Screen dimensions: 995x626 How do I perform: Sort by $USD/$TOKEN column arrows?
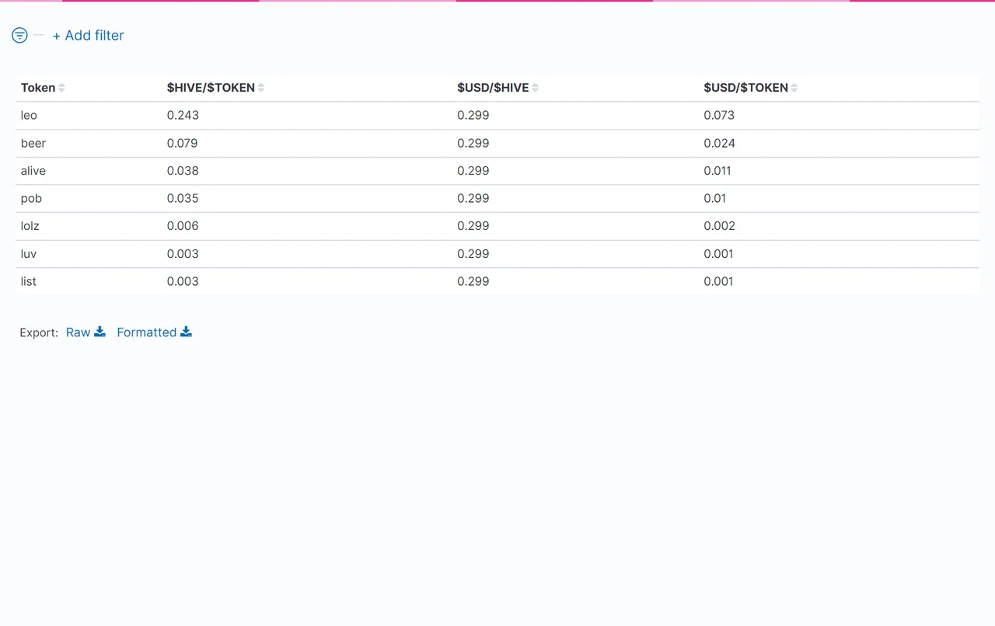pyautogui.click(x=794, y=88)
